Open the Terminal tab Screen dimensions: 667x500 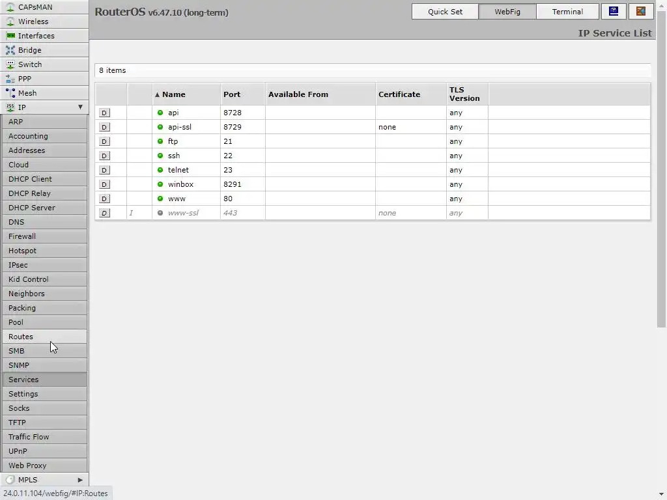point(567,12)
